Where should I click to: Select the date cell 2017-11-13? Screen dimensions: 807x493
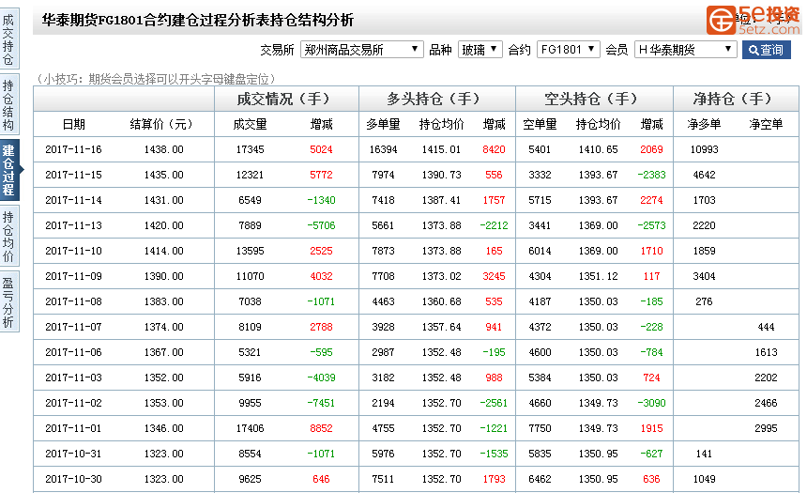pyautogui.click(x=73, y=225)
